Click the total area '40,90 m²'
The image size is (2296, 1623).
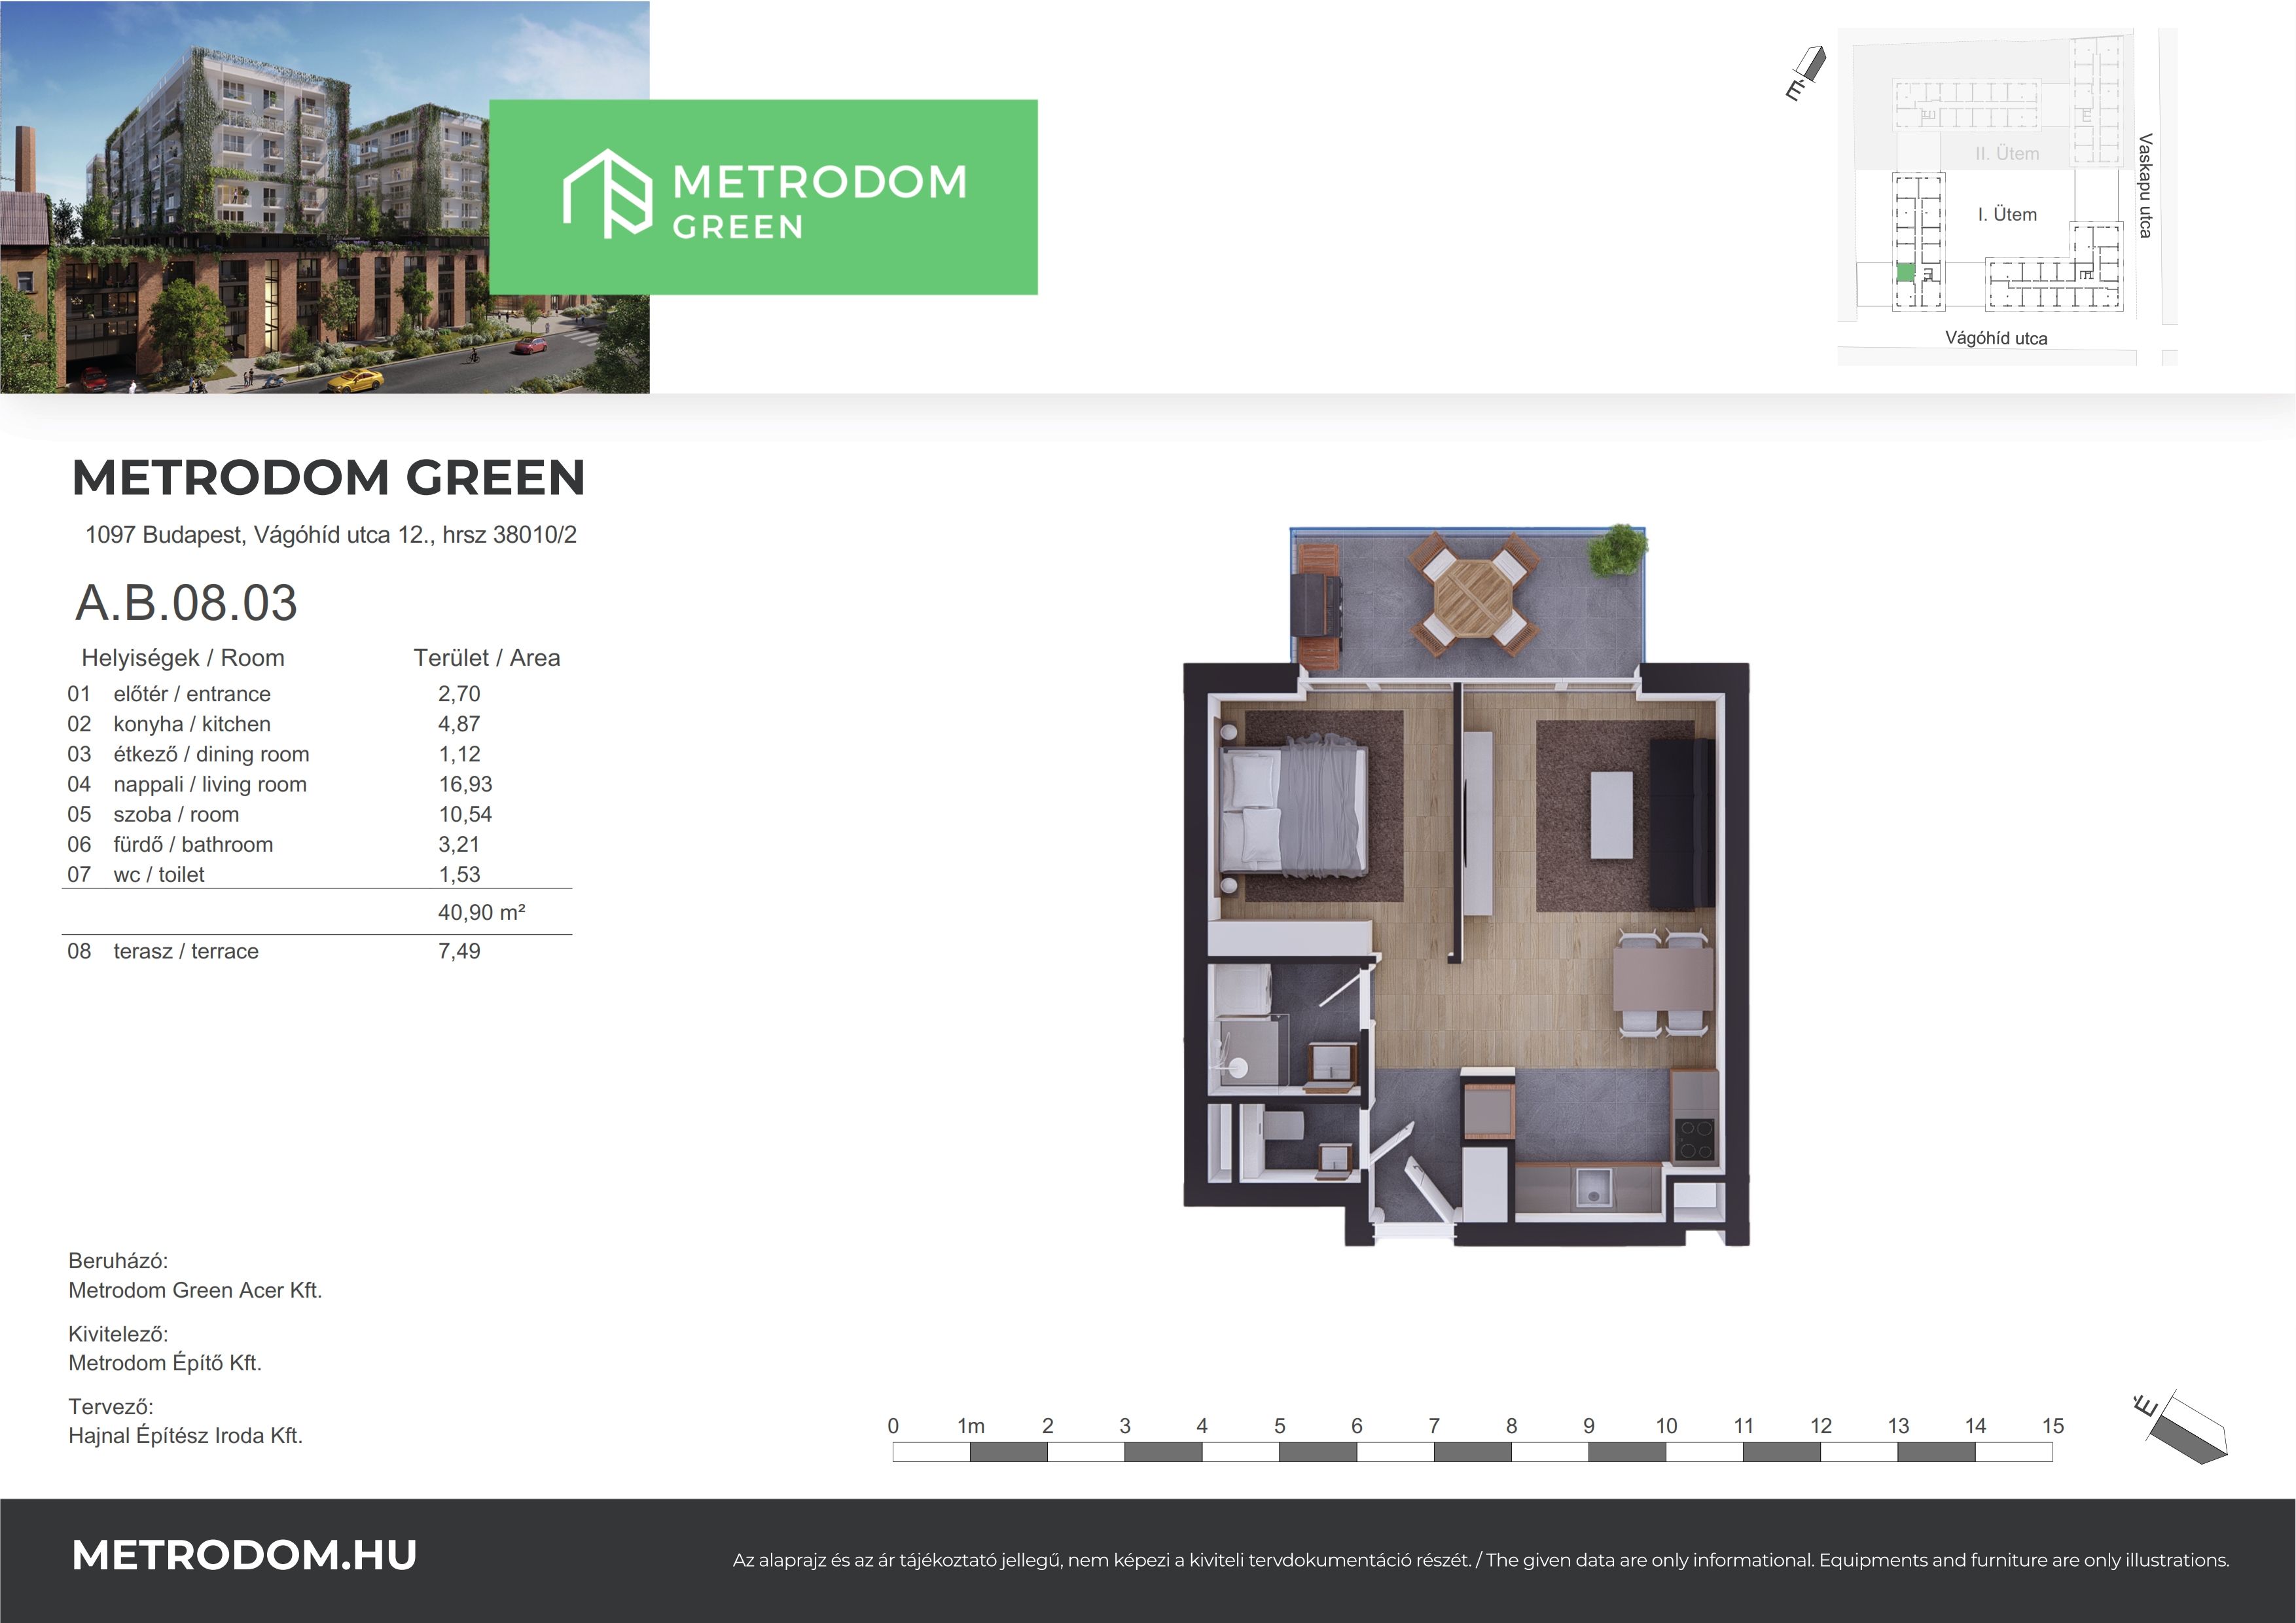pos(482,912)
